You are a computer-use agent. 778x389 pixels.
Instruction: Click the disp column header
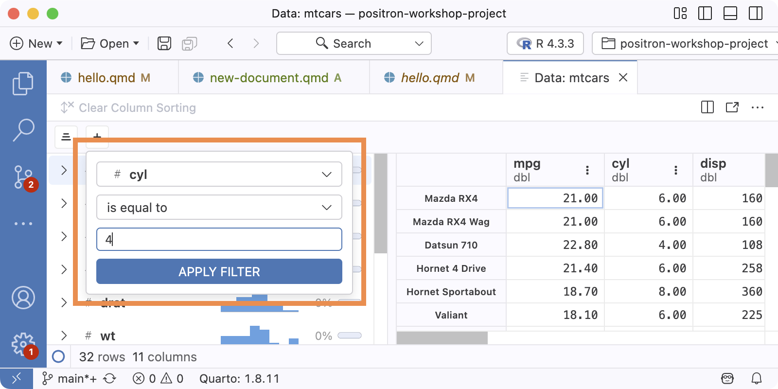[x=729, y=170]
